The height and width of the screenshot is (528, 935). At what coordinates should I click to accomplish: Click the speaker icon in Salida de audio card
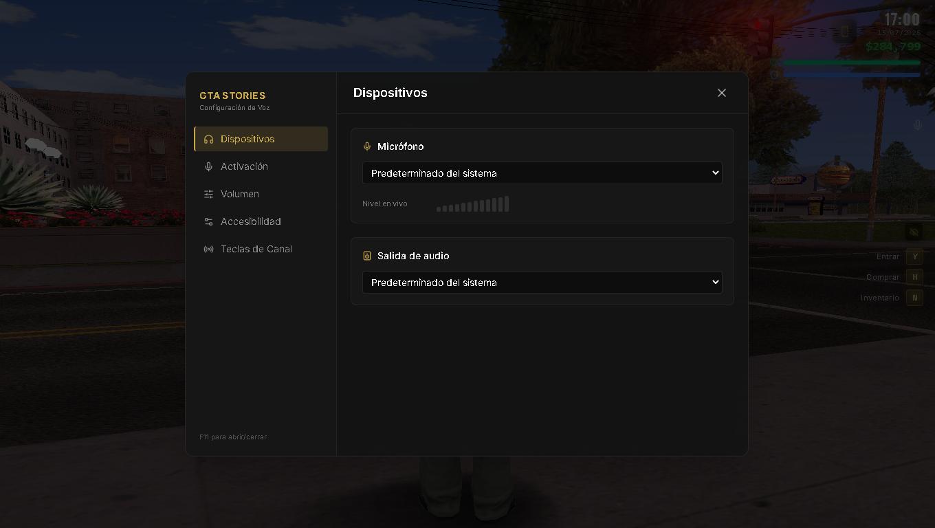366,256
